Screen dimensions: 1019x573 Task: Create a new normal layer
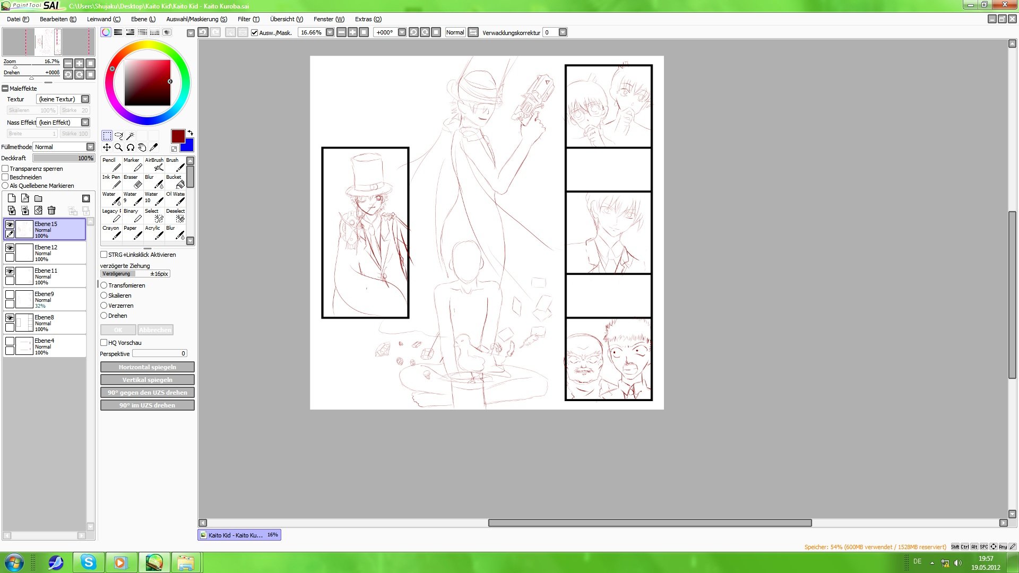[12, 198]
